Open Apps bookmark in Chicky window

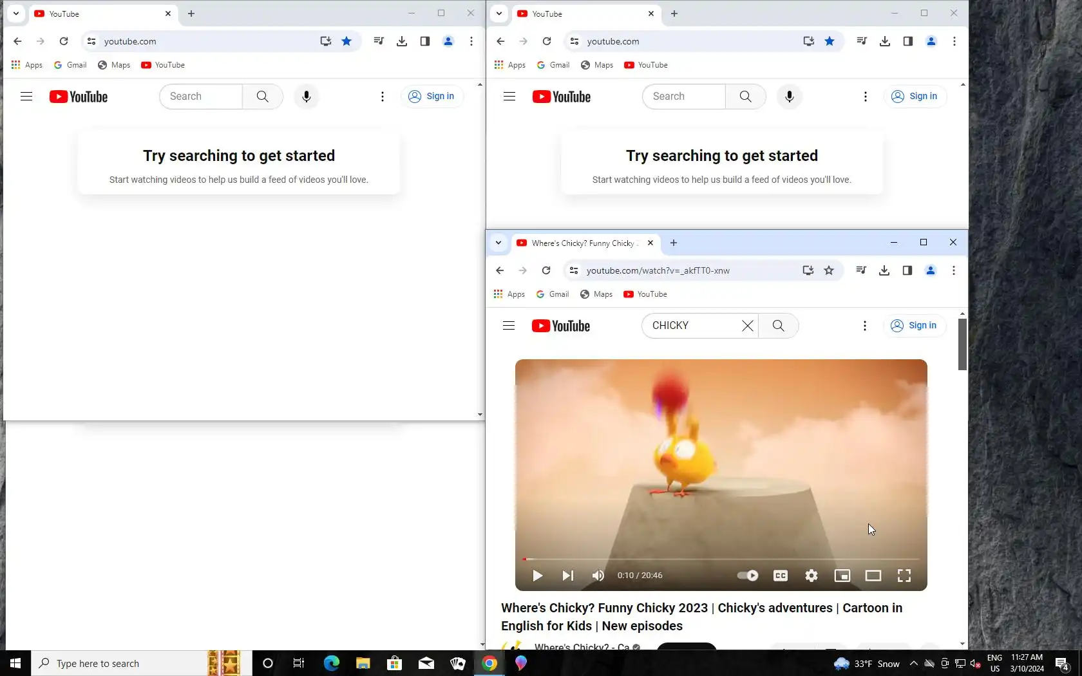[x=509, y=294]
